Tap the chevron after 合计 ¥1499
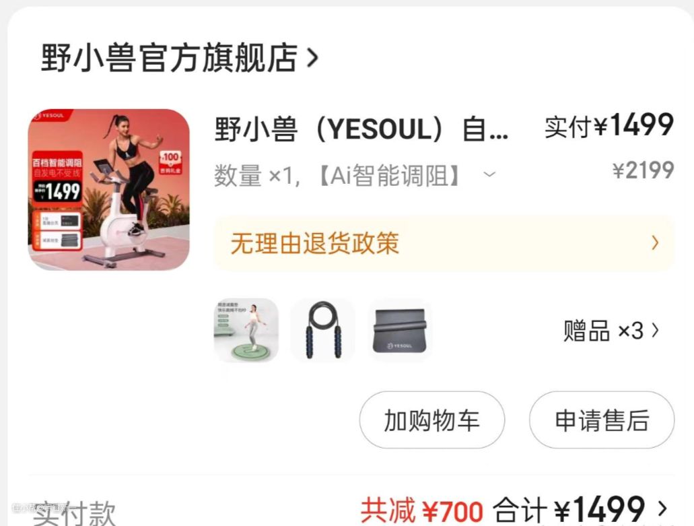 (662, 509)
